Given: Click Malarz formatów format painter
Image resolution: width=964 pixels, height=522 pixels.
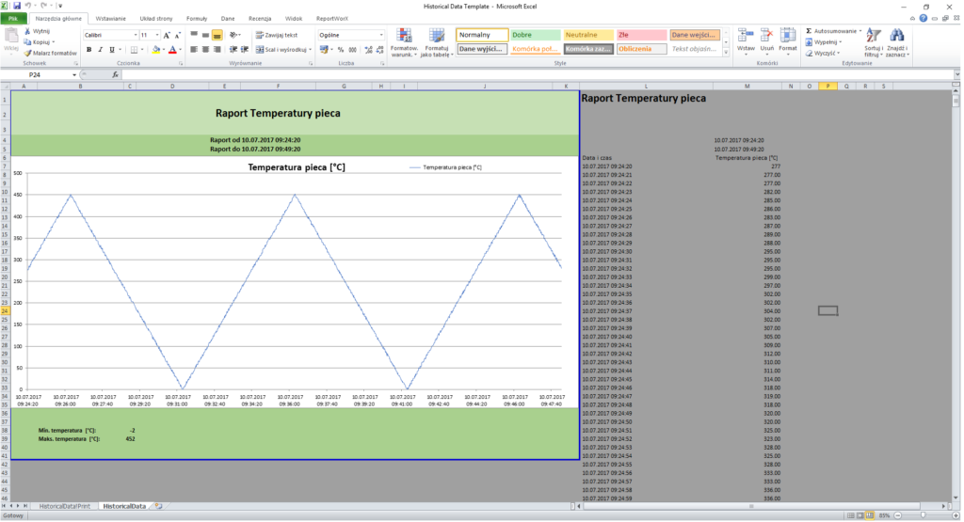Looking at the screenshot, I should 51,54.
